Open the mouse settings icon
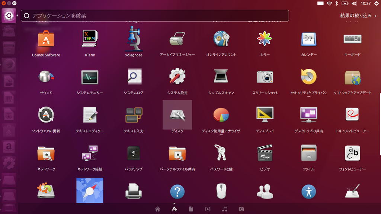The width and height of the screenshot is (381, 214). click(221, 191)
